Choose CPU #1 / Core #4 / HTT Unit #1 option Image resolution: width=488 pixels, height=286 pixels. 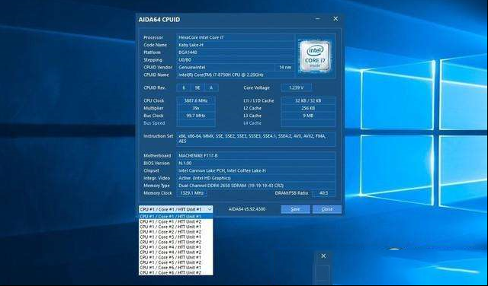[176, 247]
